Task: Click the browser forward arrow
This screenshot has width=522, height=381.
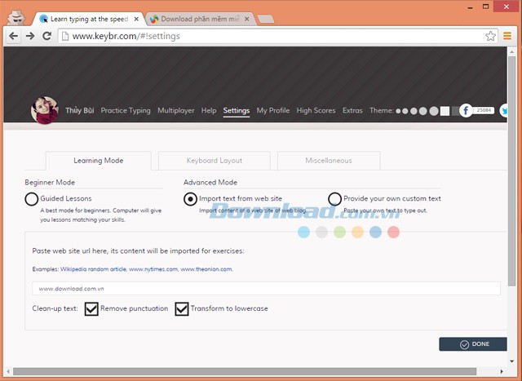Action: pyautogui.click(x=30, y=36)
